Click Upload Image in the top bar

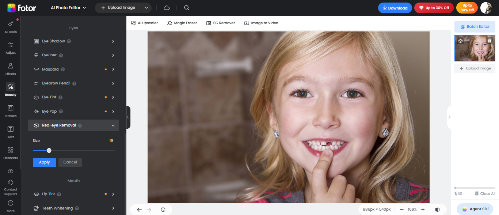118,8
